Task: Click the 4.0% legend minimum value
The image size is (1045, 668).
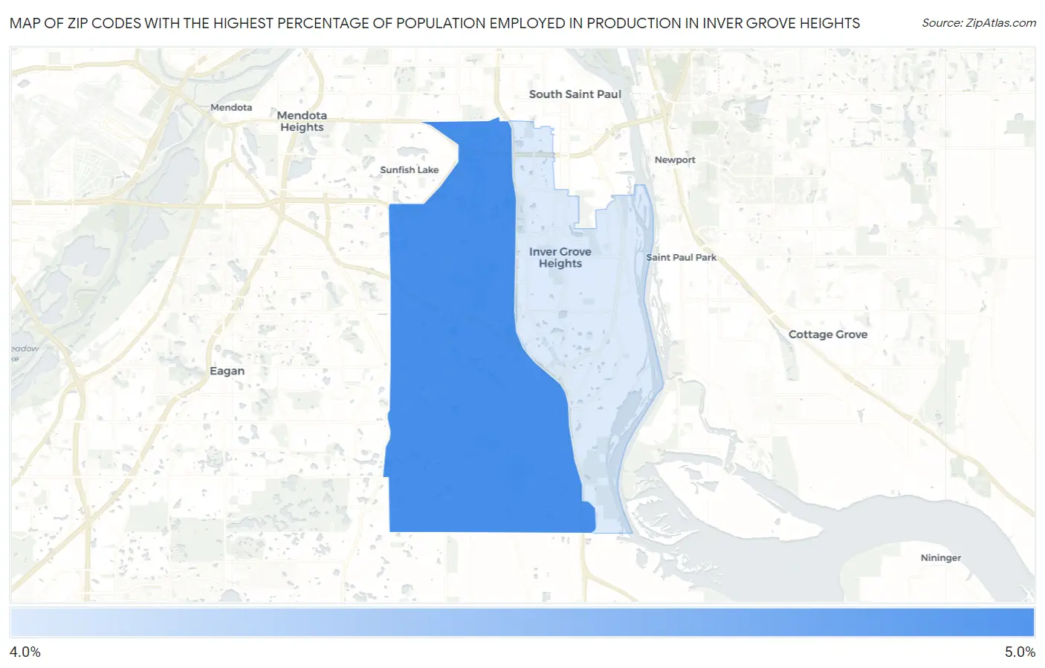Action: tap(25, 652)
